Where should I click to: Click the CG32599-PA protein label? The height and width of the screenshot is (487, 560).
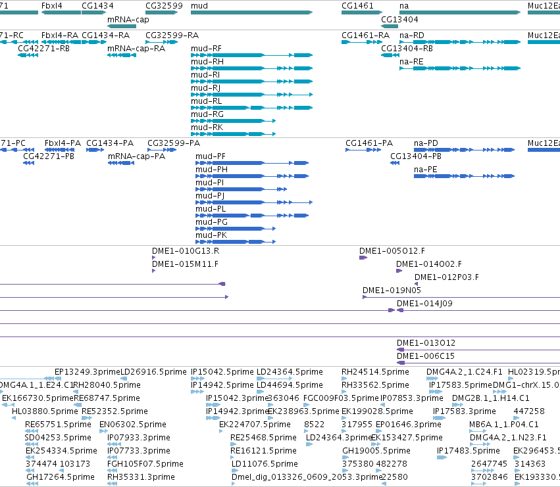pyautogui.click(x=174, y=143)
